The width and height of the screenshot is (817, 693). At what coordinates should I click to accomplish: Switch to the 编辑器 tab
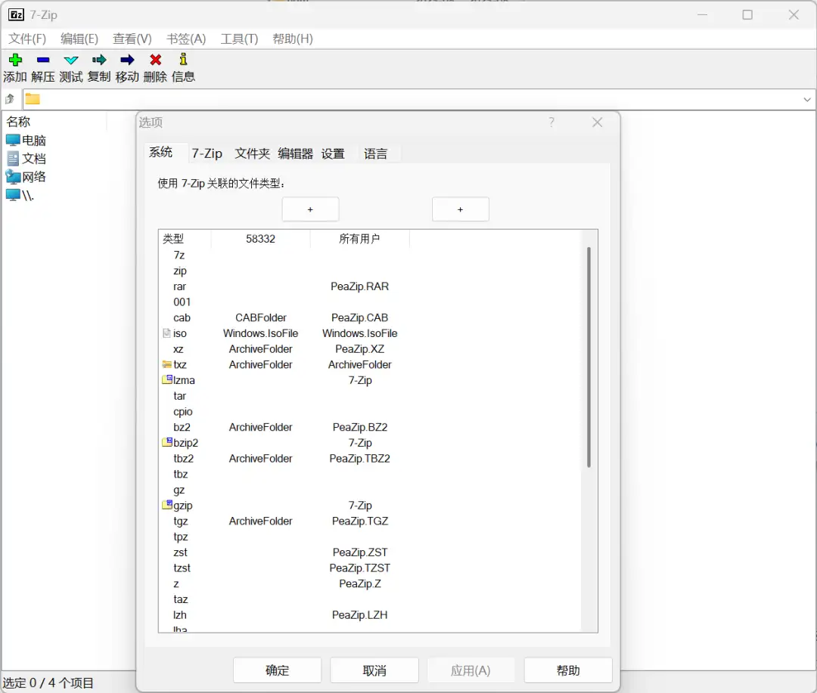(x=296, y=153)
